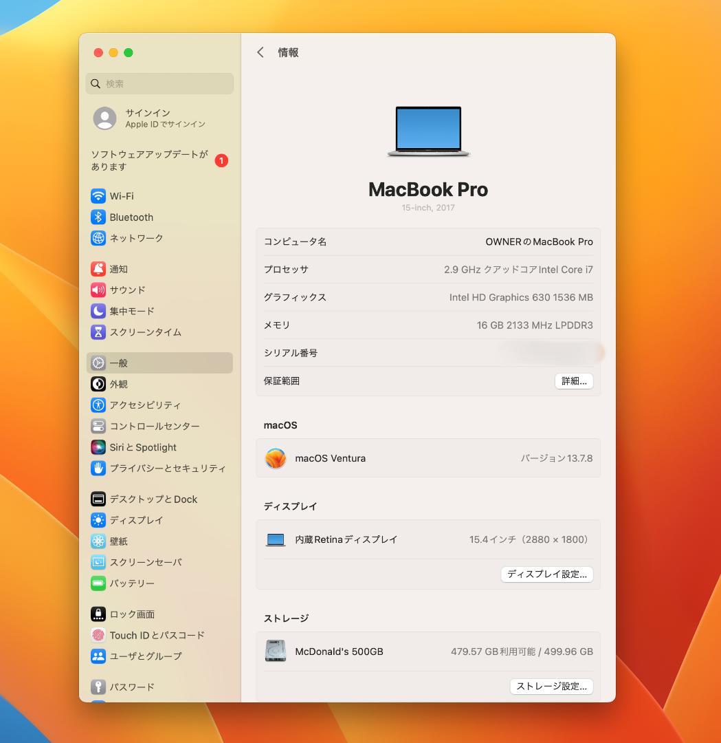The height and width of the screenshot is (743, 721).
Task: Select スクリーンタイム hourglass icon
Action: tap(98, 332)
